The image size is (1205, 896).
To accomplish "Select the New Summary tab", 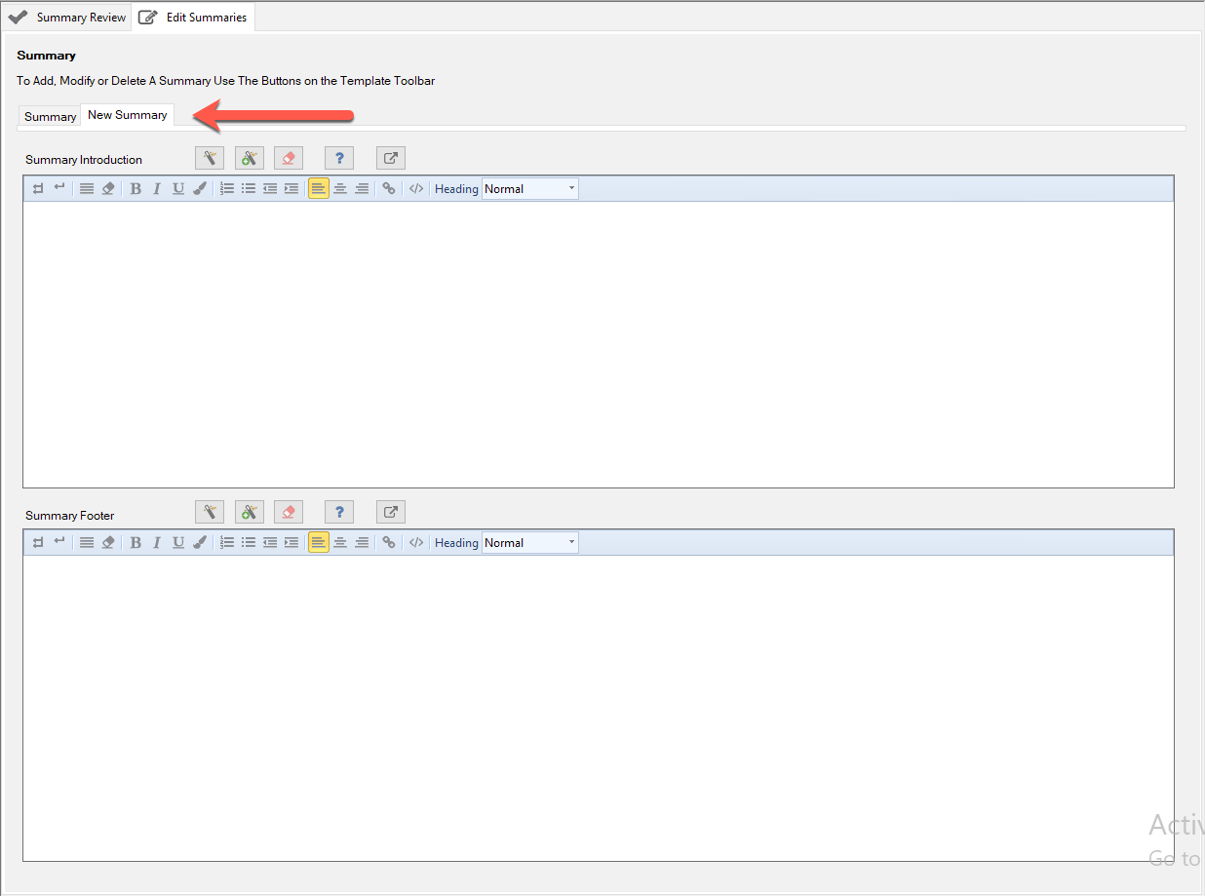I will click(127, 115).
